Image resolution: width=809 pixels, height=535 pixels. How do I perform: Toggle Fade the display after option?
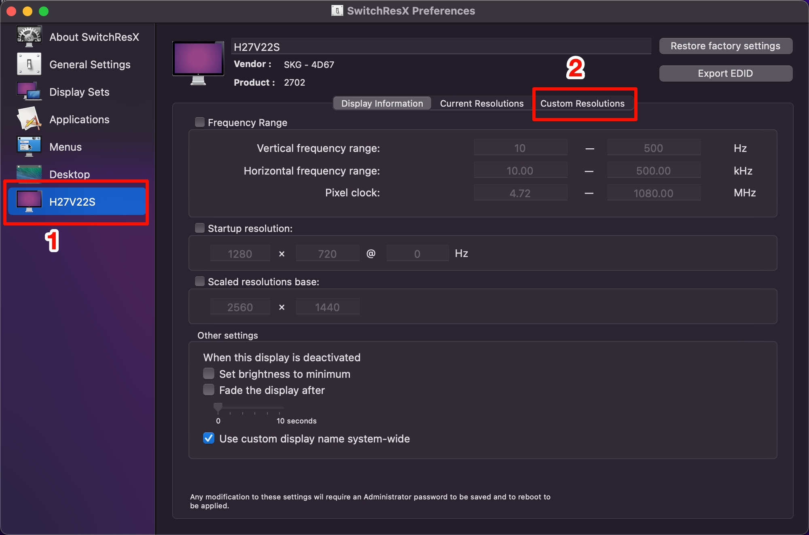[x=209, y=390]
